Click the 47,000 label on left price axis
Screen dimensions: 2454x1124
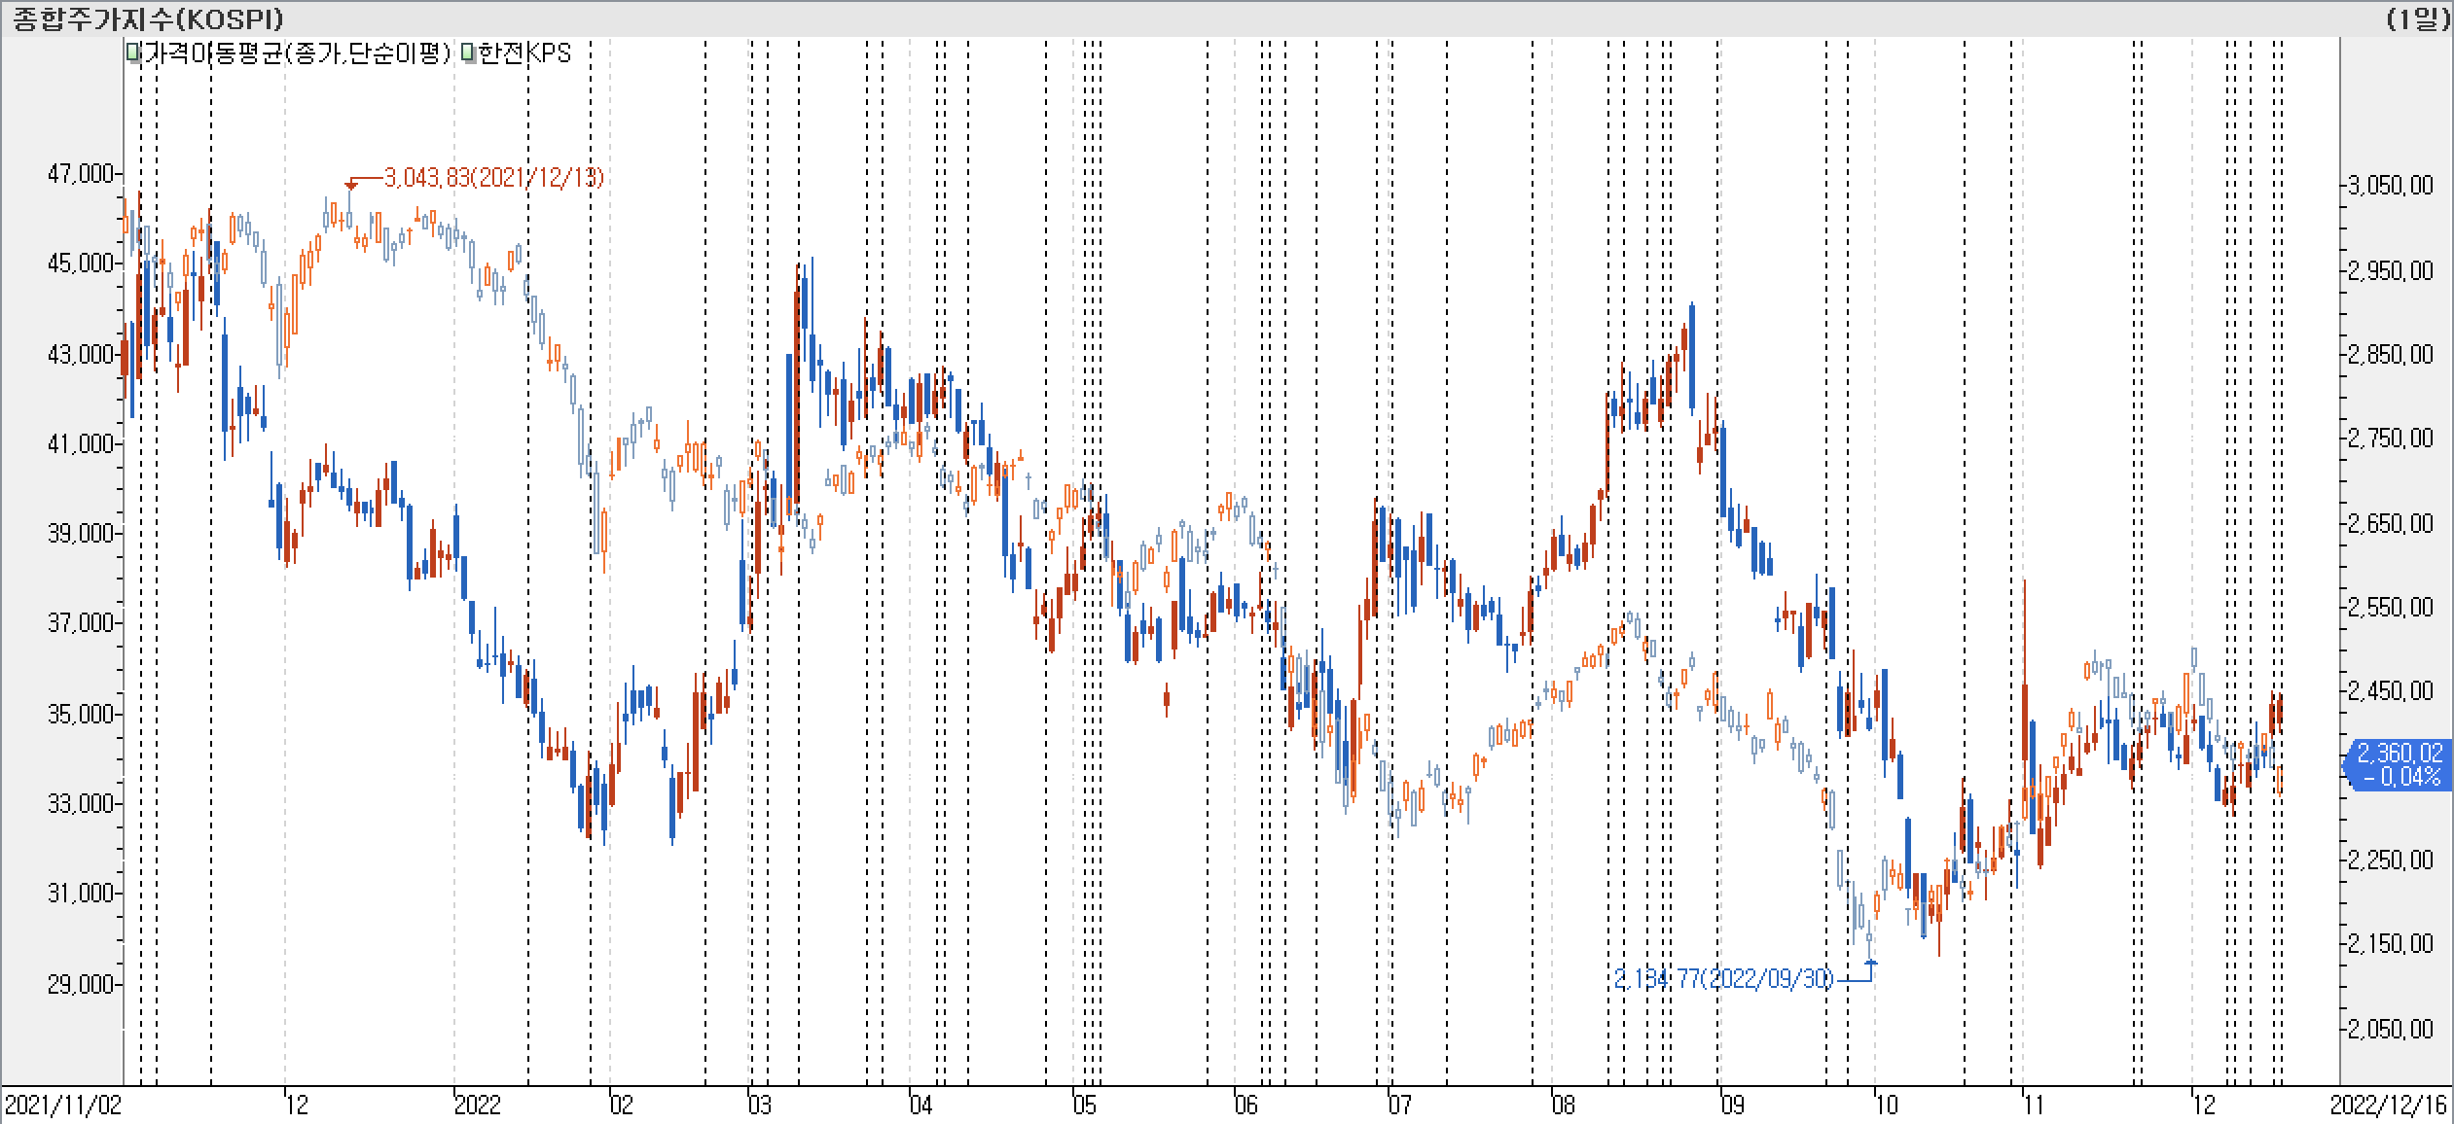(x=80, y=174)
